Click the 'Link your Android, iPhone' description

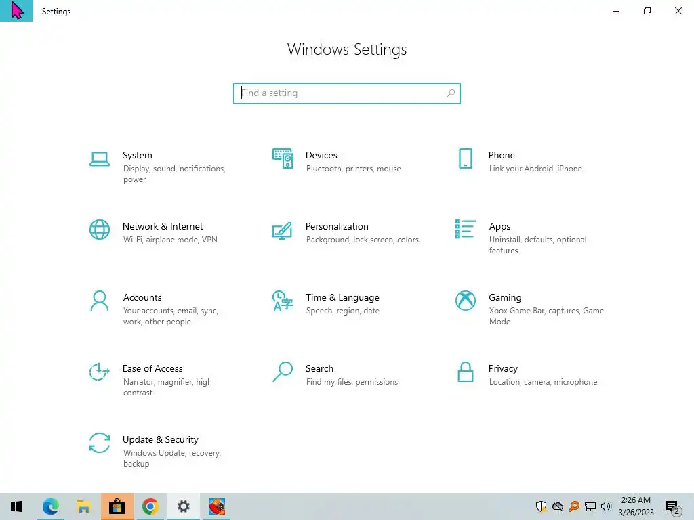point(535,169)
